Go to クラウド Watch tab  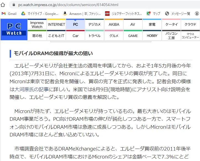pyautogui.click(x=190, y=25)
